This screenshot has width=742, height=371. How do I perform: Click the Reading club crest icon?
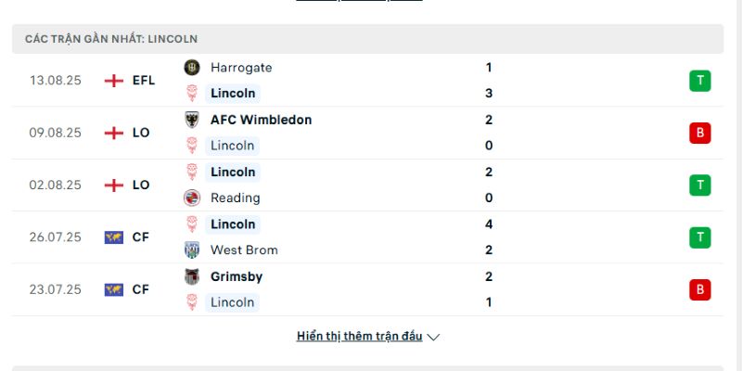click(192, 198)
